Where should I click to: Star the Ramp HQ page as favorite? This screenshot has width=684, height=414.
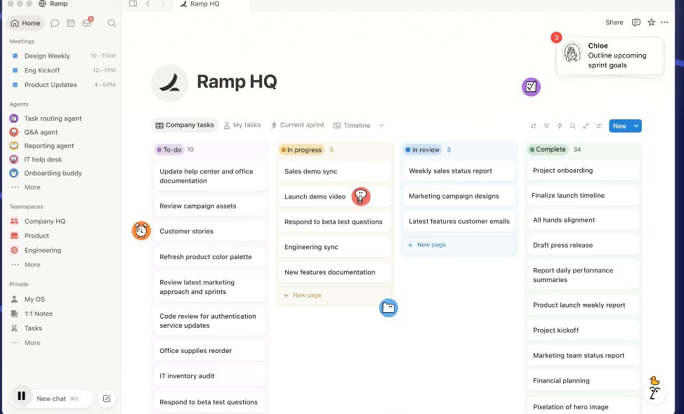[651, 22]
